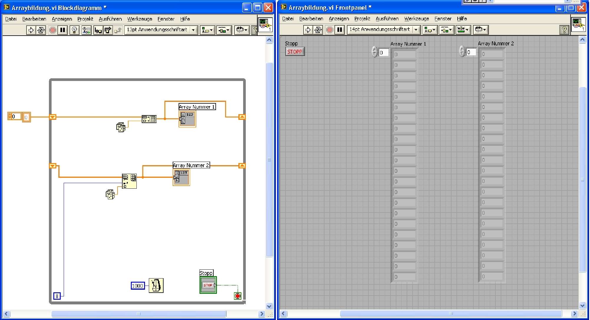Click context help question mark button
This screenshot has width=590, height=320.
(x=564, y=30)
